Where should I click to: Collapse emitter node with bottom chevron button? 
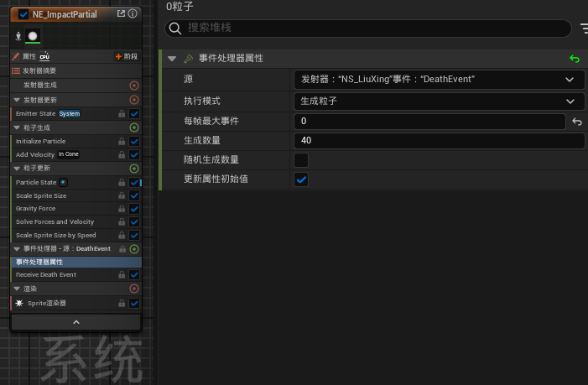76,322
